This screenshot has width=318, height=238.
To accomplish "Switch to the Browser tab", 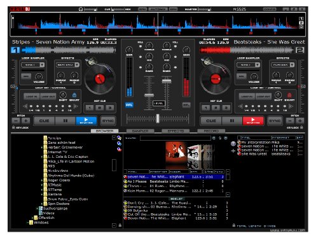I will 104,131.
